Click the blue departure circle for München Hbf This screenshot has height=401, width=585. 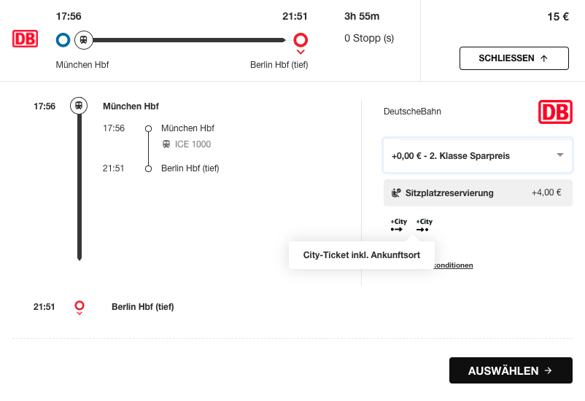click(x=63, y=40)
